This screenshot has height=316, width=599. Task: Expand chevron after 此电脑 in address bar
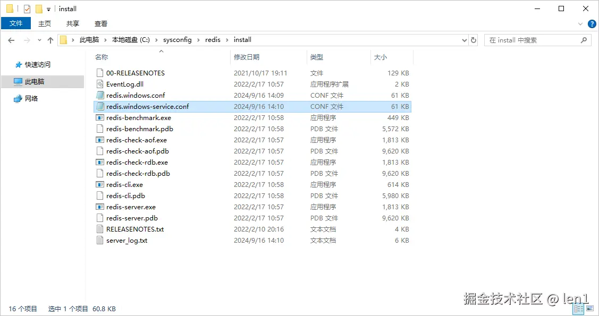click(105, 40)
